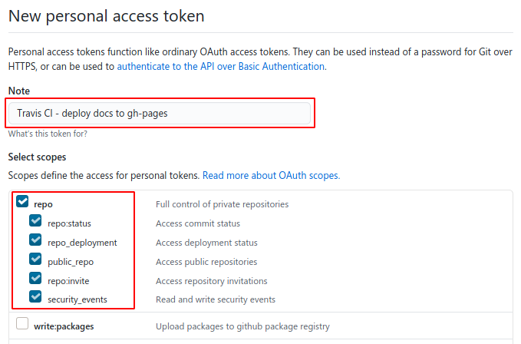
Task: Click the Select scopes heading
Action: pyautogui.click(x=38, y=157)
